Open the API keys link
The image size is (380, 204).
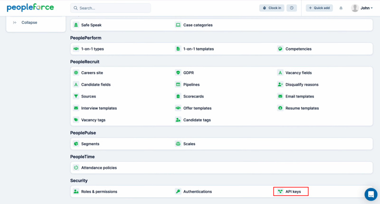(293, 192)
